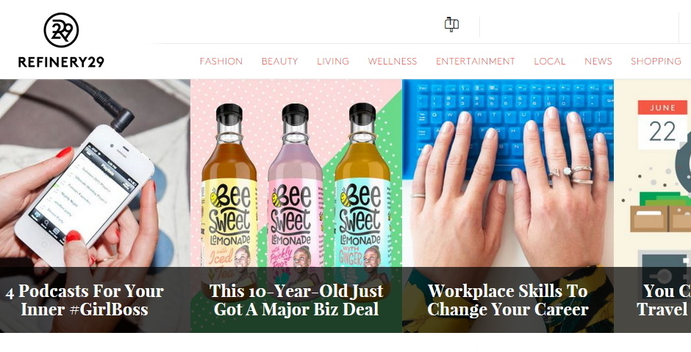Open the mailbox newsletter icon

[x=451, y=24]
